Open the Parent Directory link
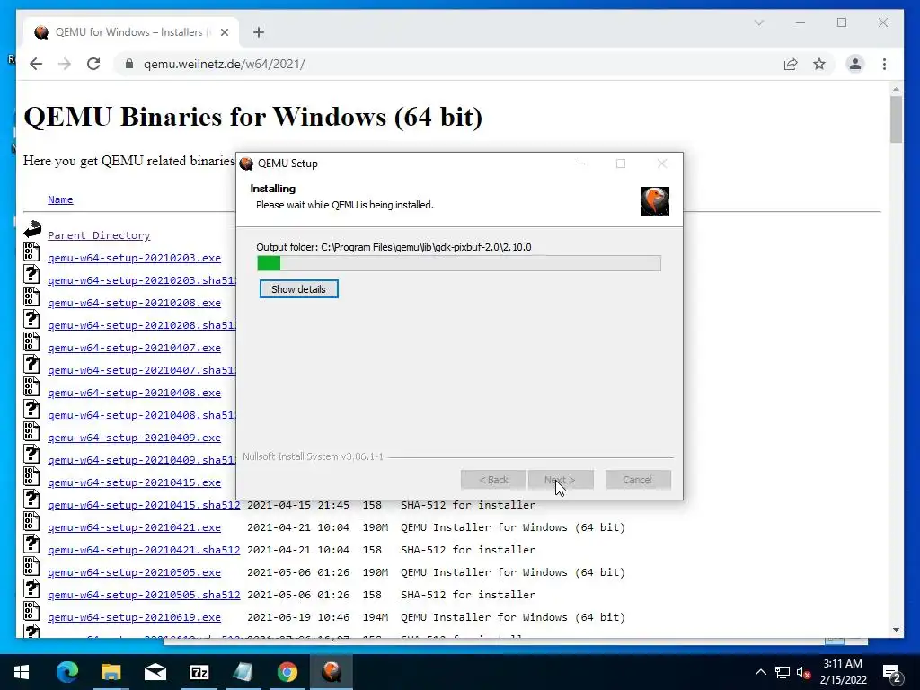The width and height of the screenshot is (920, 690). 99,235
